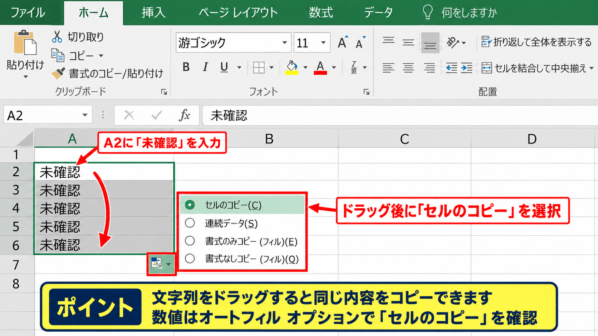This screenshot has width=598, height=336.
Task: Toggle Bold formatting
Action: coord(186,67)
